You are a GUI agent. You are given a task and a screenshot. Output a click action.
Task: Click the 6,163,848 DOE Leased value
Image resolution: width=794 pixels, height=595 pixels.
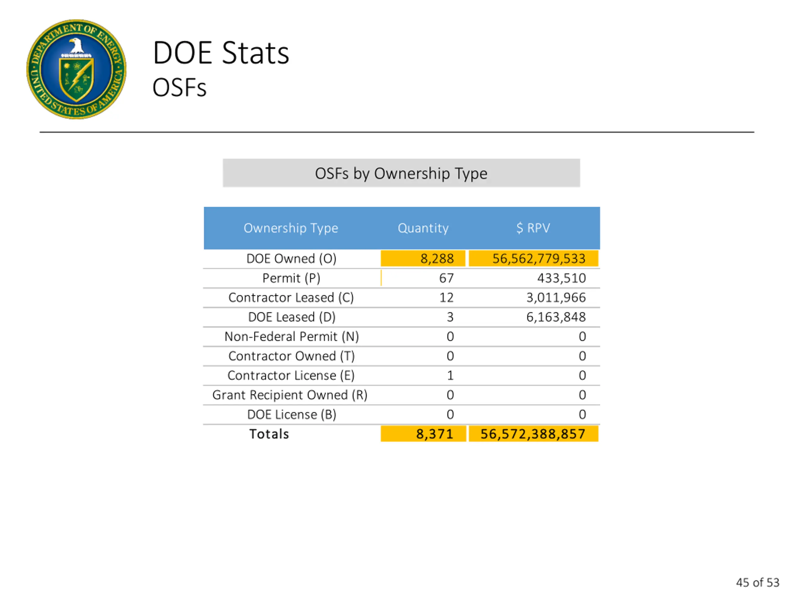[556, 317]
